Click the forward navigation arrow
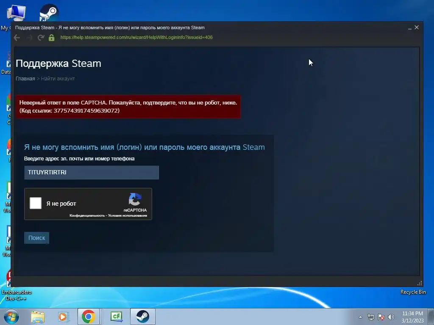The width and height of the screenshot is (434, 325). pos(29,38)
